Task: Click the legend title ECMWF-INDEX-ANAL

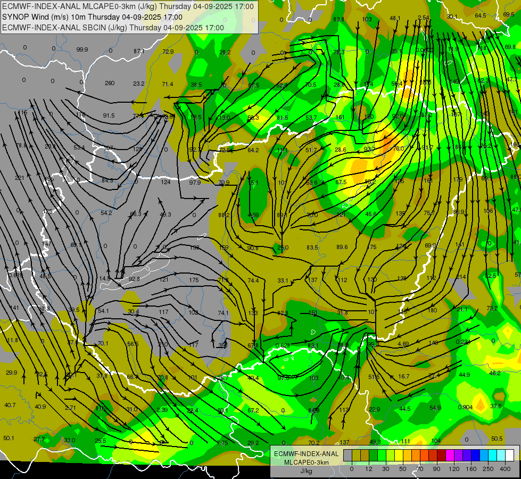Action: click(307, 454)
